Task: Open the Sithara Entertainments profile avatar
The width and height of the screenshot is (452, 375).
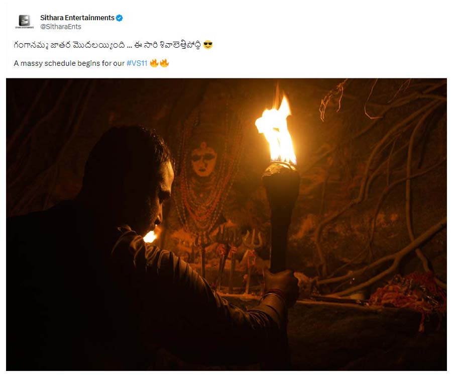Action: coord(25,22)
